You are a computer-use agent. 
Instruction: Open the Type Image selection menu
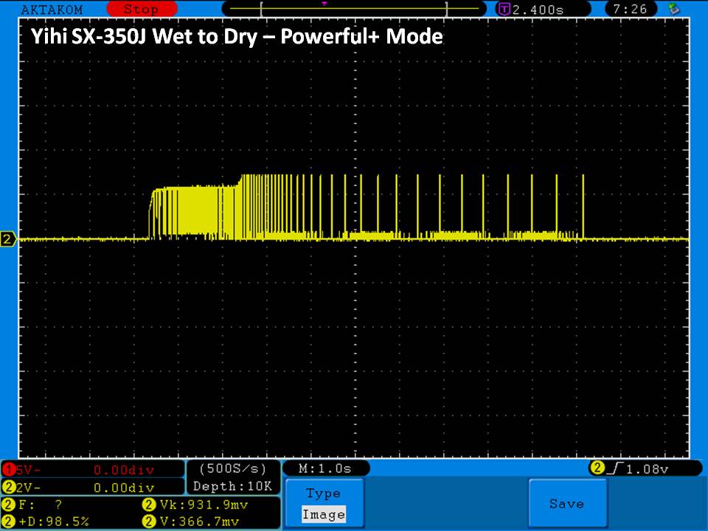(x=323, y=504)
